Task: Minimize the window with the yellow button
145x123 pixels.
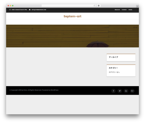Action: pyautogui.click(x=10, y=6)
